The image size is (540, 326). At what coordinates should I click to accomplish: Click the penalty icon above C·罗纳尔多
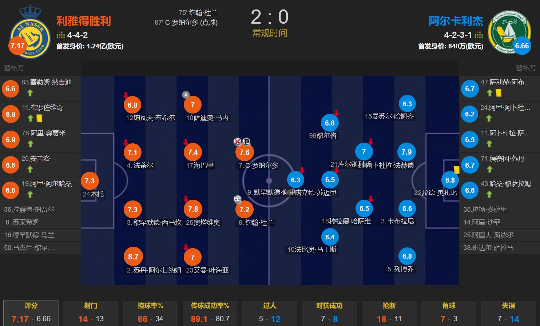coord(246,142)
